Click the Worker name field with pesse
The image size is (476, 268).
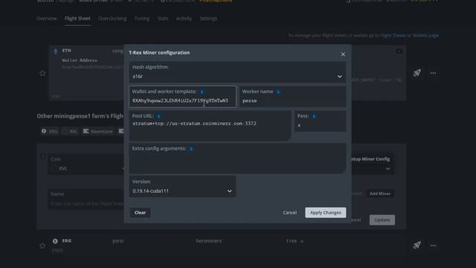[292, 97]
